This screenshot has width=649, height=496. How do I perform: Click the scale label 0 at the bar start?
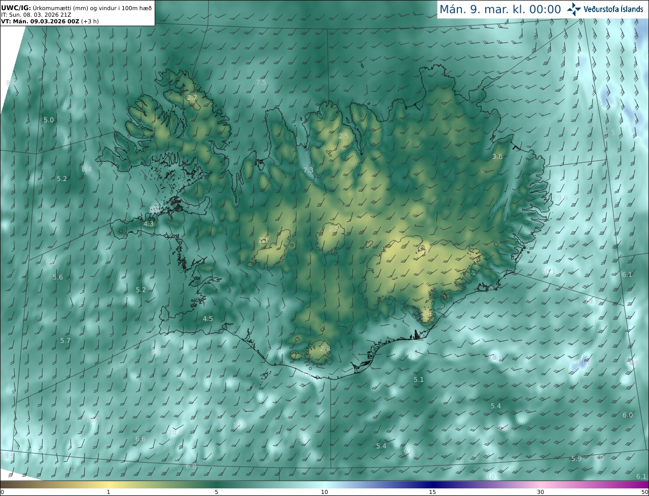pos(2,492)
